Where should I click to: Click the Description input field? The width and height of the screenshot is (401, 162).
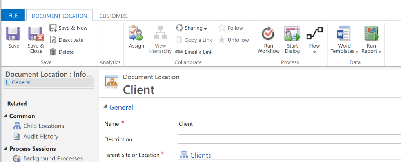click(x=289, y=139)
